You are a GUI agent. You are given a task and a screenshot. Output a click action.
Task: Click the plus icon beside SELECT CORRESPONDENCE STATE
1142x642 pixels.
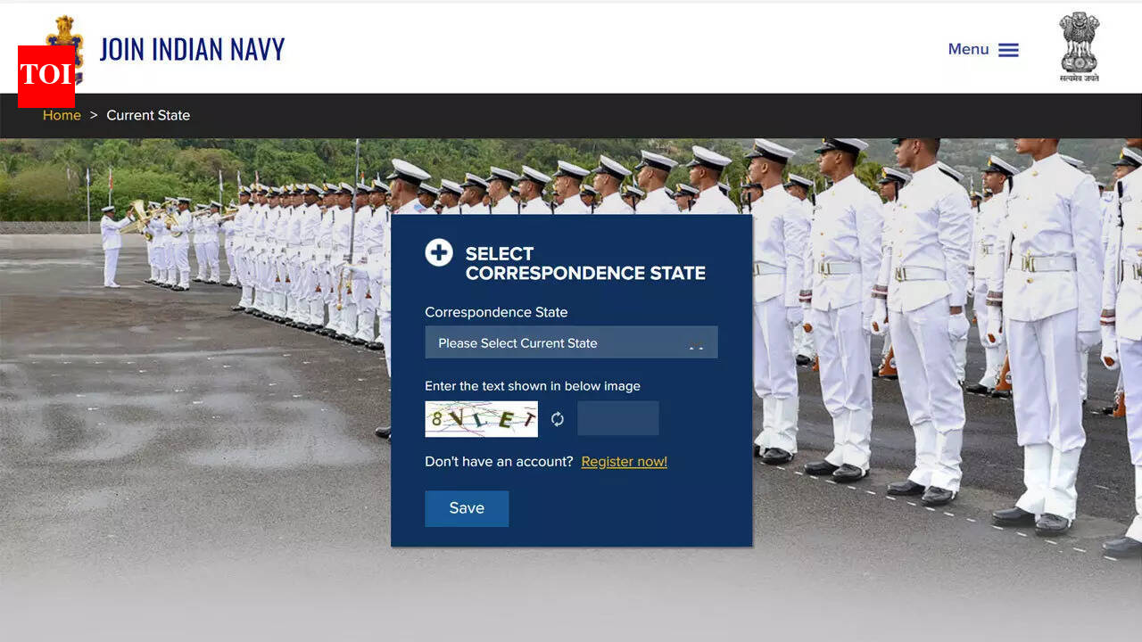point(439,253)
